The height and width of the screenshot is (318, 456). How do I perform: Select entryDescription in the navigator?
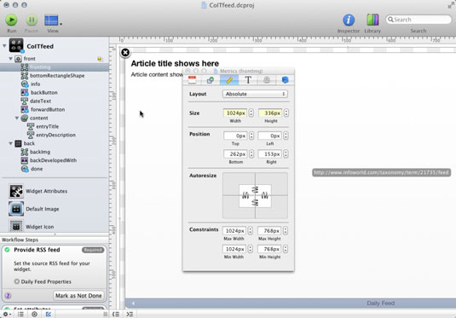tap(55, 135)
